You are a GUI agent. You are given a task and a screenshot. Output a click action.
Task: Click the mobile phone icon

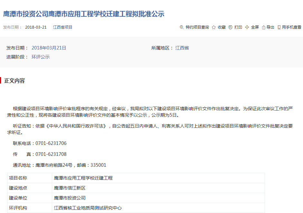click(x=279, y=27)
